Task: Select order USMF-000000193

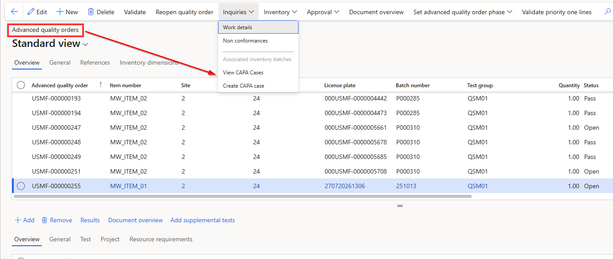Action: pyautogui.click(x=56, y=98)
